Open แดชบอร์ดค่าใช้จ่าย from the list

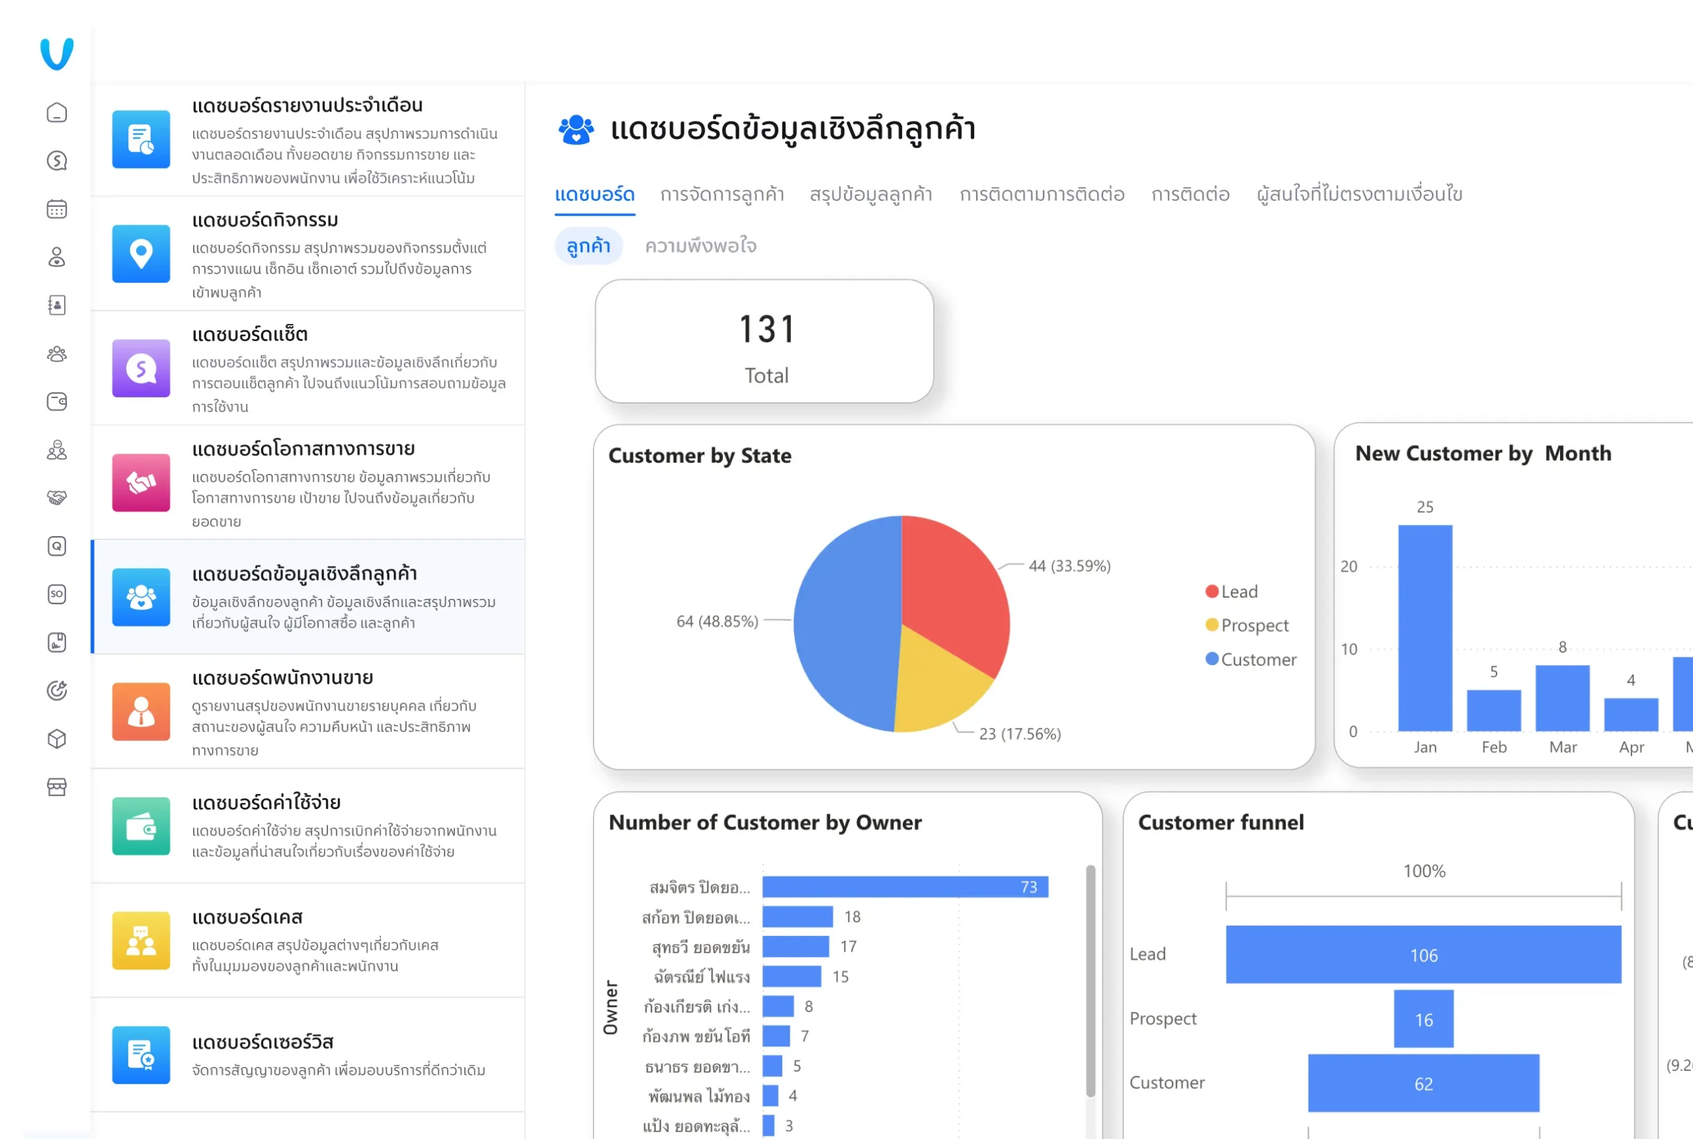point(308,826)
